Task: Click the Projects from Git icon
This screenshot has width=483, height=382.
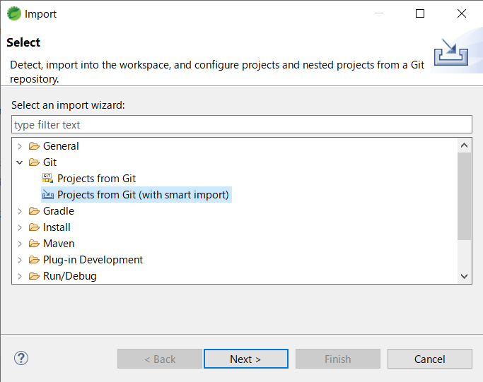Action: pyautogui.click(x=48, y=179)
